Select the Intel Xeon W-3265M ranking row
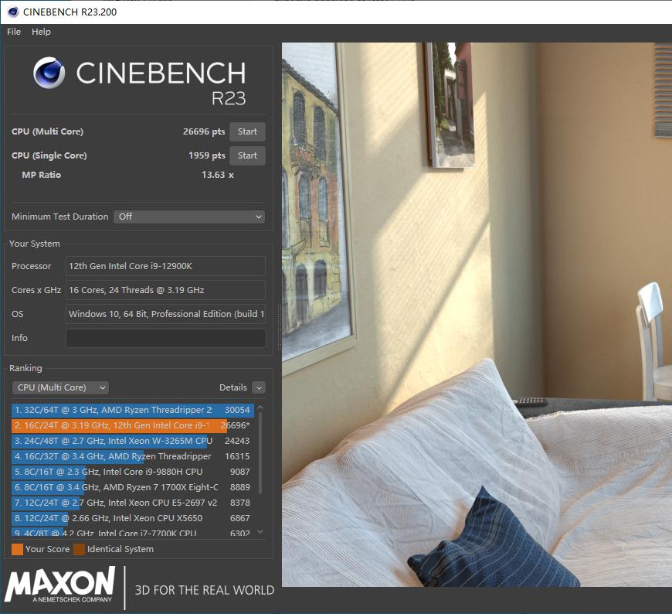The image size is (672, 614). click(132, 441)
